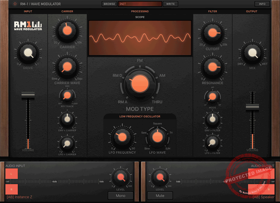
Task: Click the Squ label under CARRIER WAVE
Action: pyautogui.click(x=80, y=79)
